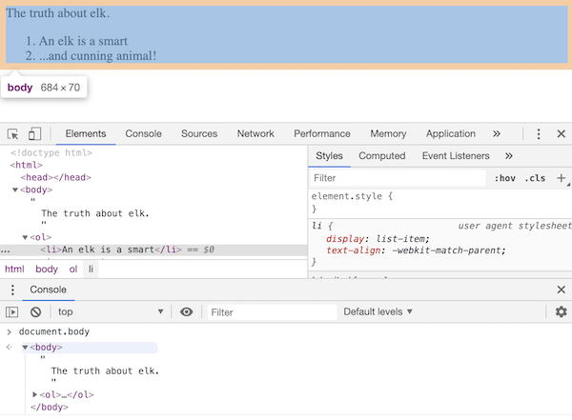Screen dimensions: 572x420
Task: Collapse the ol node in Elements tree
Action: [x=25, y=238]
